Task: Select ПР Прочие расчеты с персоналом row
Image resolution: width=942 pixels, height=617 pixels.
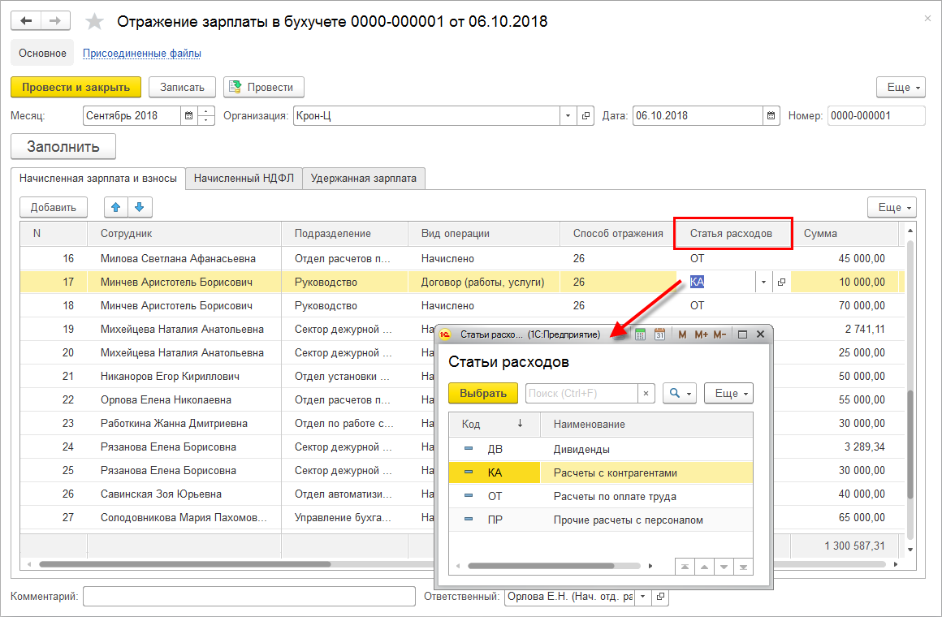Action: point(601,520)
